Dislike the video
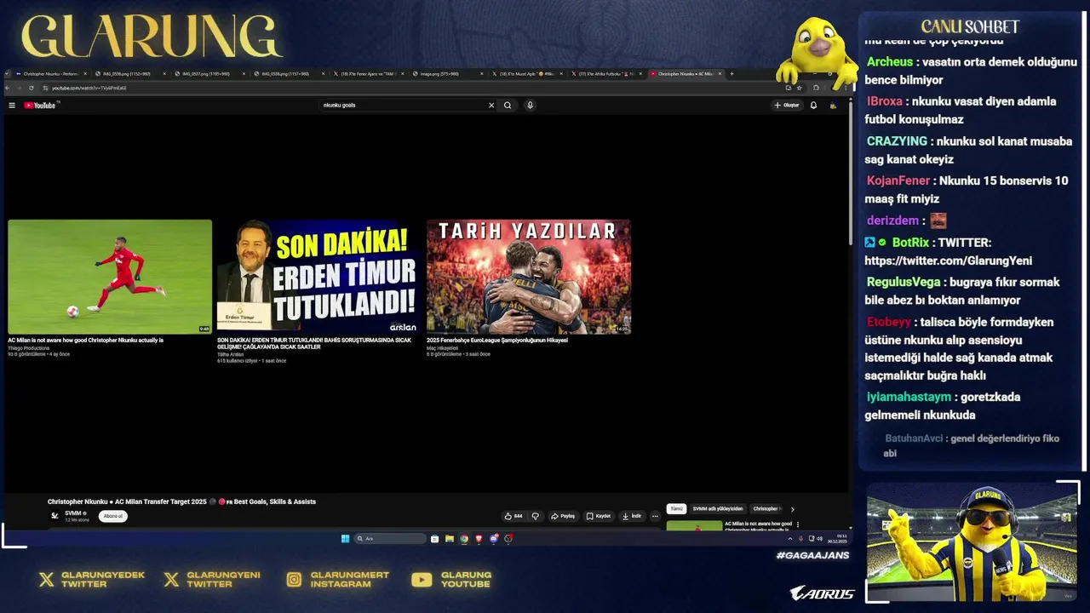The width and height of the screenshot is (1090, 613). click(x=536, y=516)
